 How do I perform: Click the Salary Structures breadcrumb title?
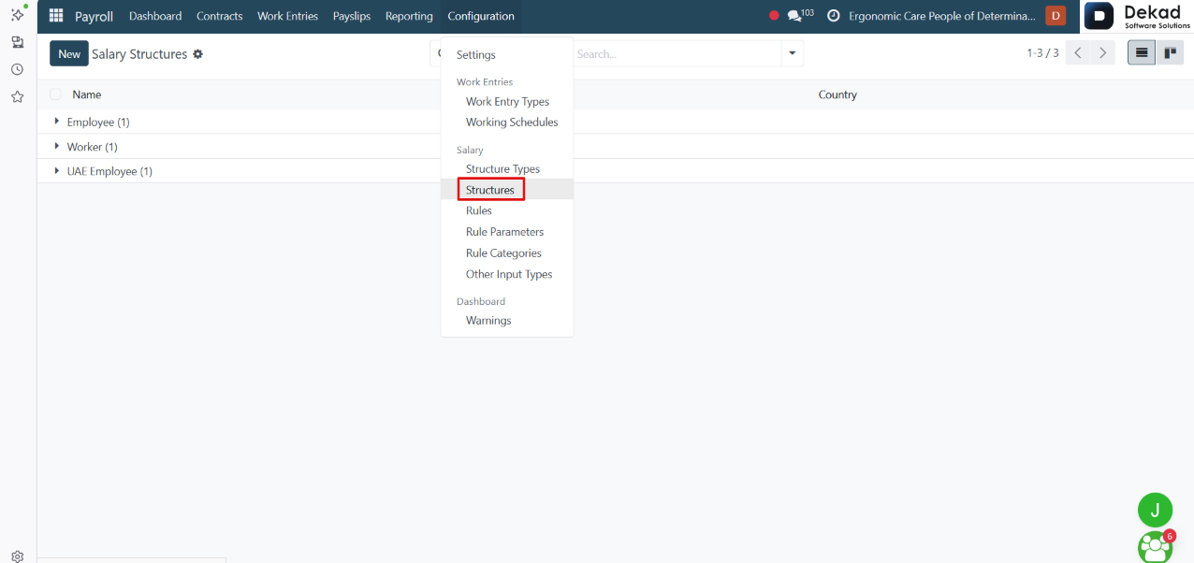pyautogui.click(x=139, y=54)
